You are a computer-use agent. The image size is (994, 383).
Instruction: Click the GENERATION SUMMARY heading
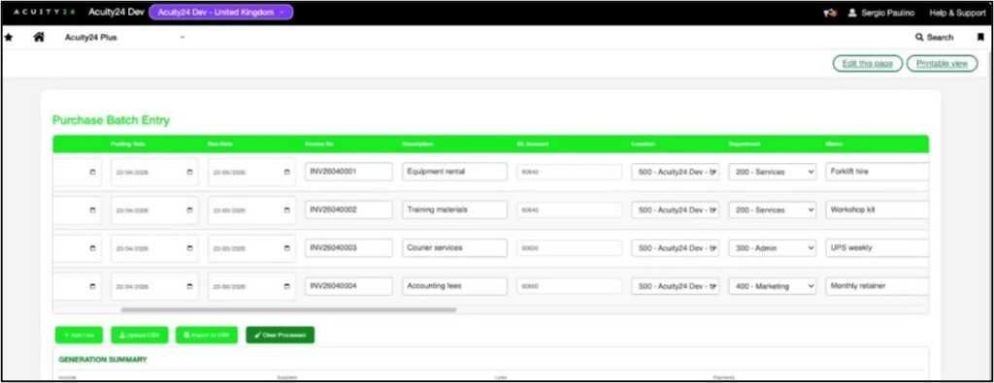[x=103, y=360]
